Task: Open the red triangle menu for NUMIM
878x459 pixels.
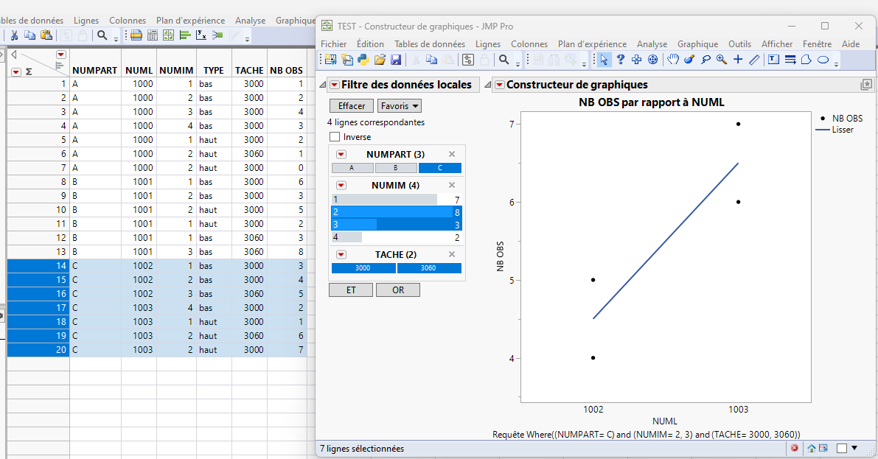Action: pos(341,185)
